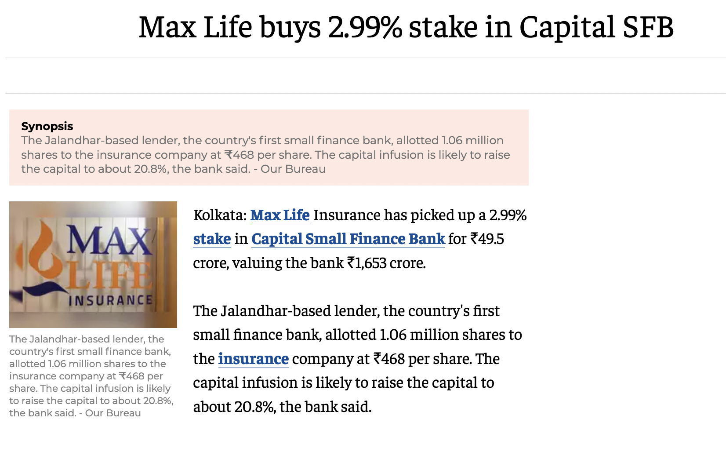Viewport: 726px width, 459px height.
Task: Open the 'insurance' link in second paragraph
Action: [x=254, y=359]
